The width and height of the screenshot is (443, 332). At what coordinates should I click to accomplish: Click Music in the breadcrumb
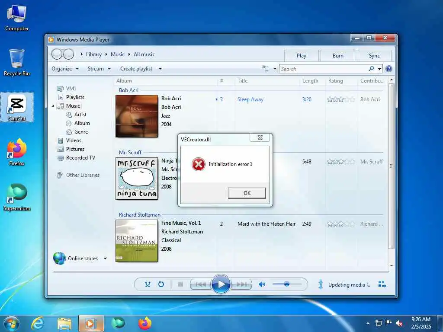(x=118, y=54)
